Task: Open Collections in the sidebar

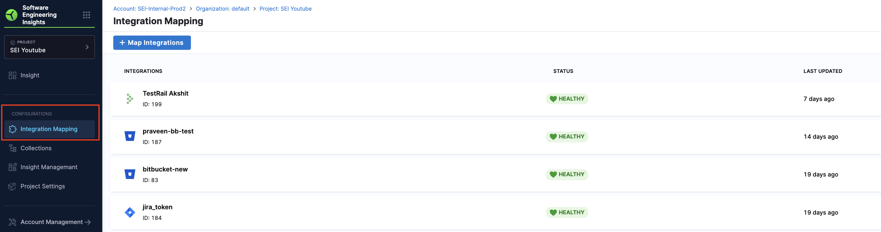Action: click(36, 148)
